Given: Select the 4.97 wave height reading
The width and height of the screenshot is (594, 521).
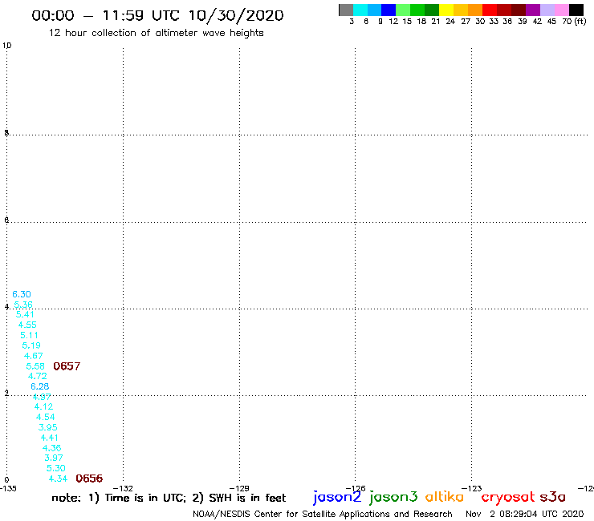Looking at the screenshot, I should coord(42,397).
